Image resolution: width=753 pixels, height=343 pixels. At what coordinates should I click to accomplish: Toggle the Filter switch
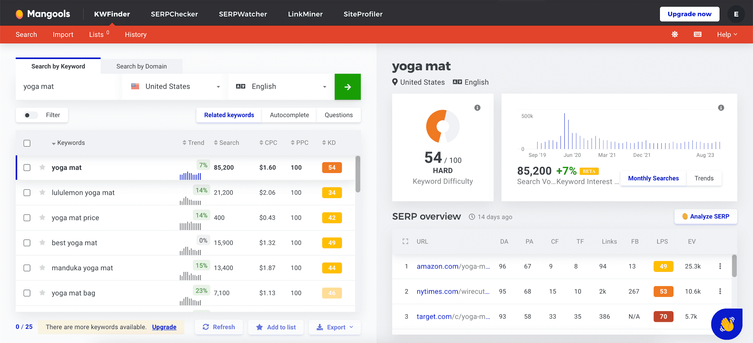point(30,115)
